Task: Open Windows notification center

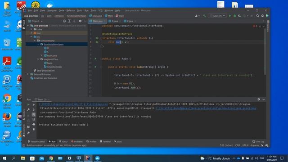Action: pos(282,158)
